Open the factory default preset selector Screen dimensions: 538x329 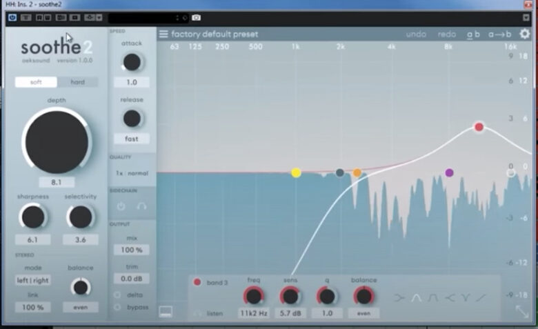tap(215, 34)
